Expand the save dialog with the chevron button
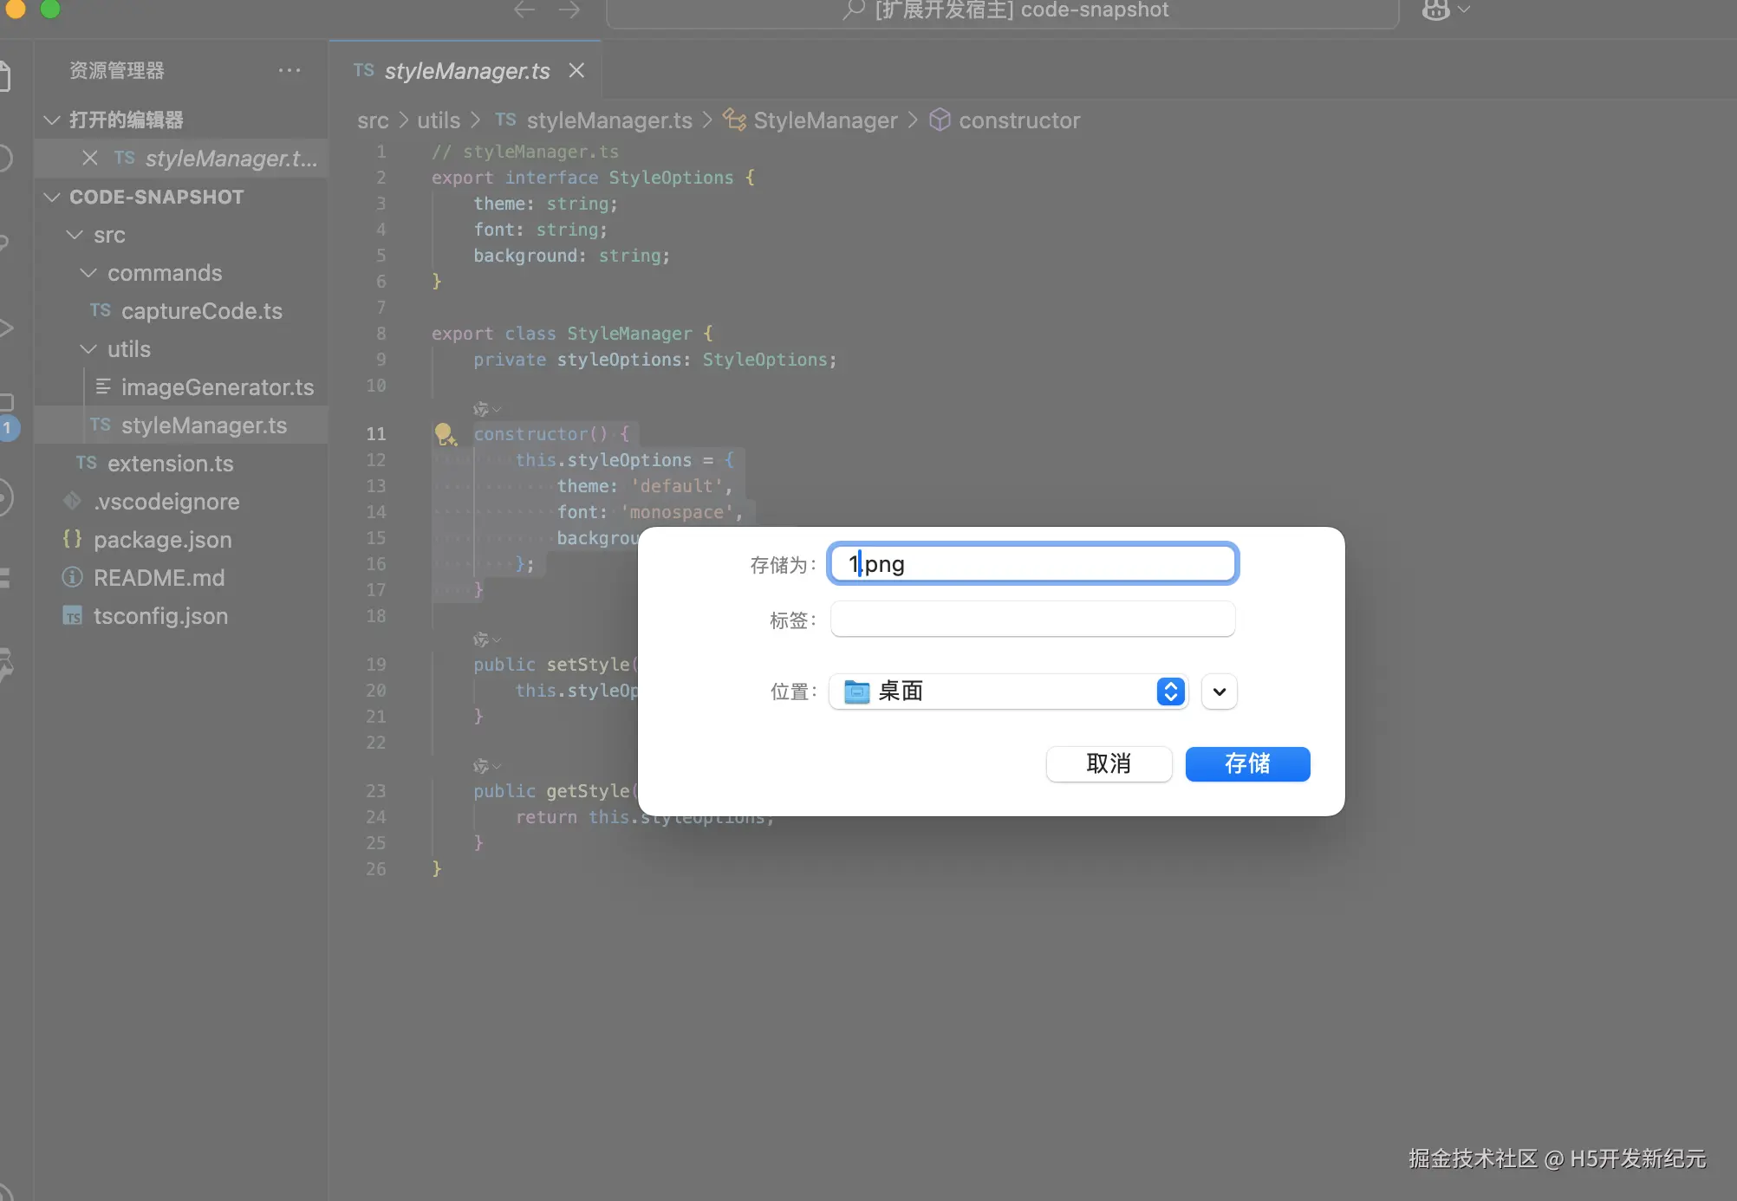This screenshot has height=1201, width=1737. (x=1220, y=691)
